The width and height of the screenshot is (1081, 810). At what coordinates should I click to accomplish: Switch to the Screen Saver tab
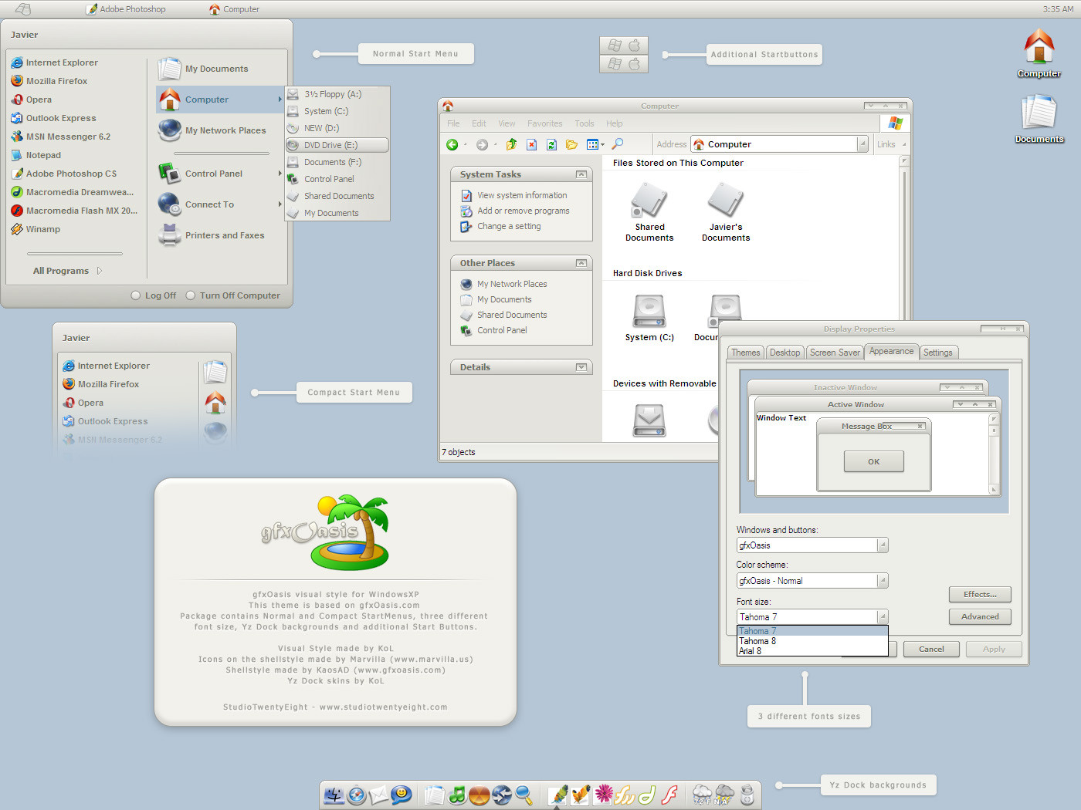[x=835, y=353]
